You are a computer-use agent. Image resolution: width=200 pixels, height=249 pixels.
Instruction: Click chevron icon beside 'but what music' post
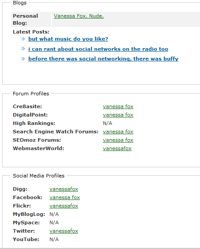(x=23, y=39)
